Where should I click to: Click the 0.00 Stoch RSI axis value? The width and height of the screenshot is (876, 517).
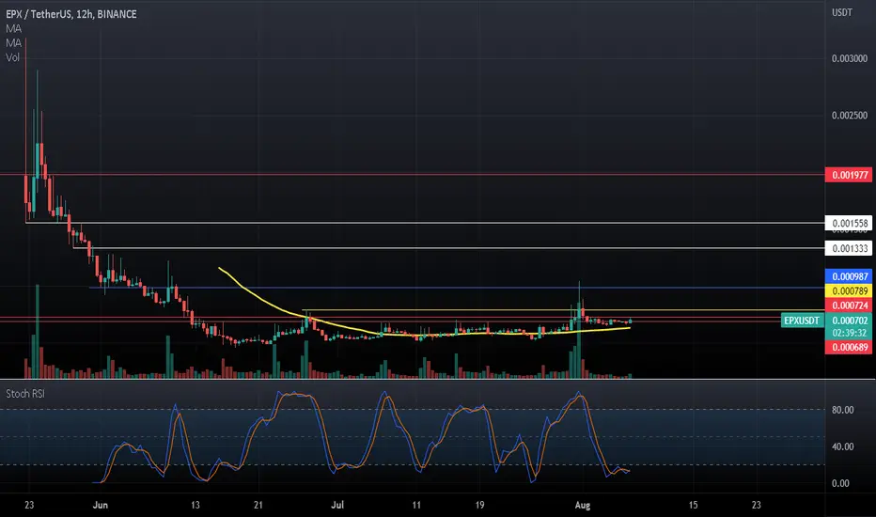click(x=840, y=483)
